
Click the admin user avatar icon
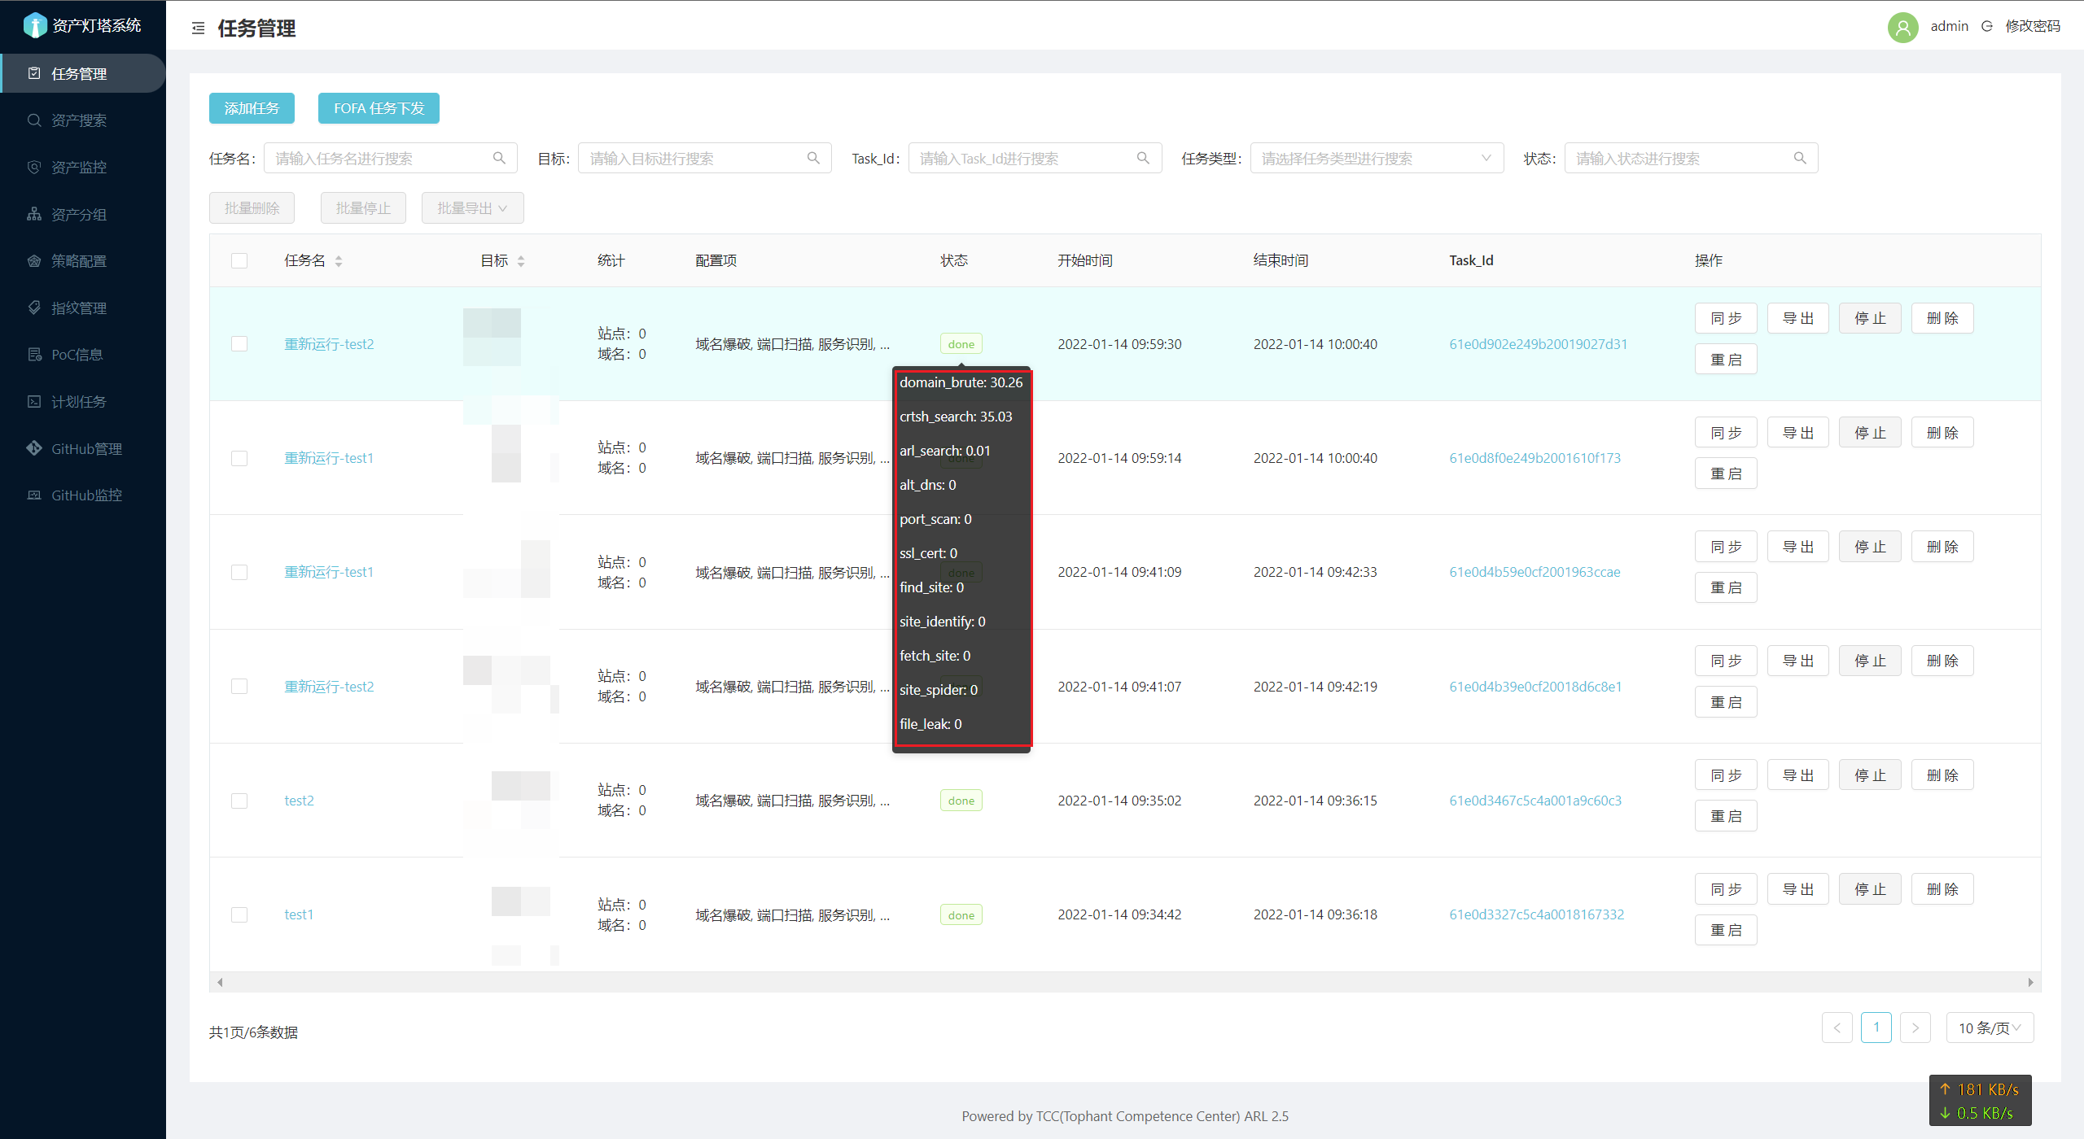point(1902,27)
